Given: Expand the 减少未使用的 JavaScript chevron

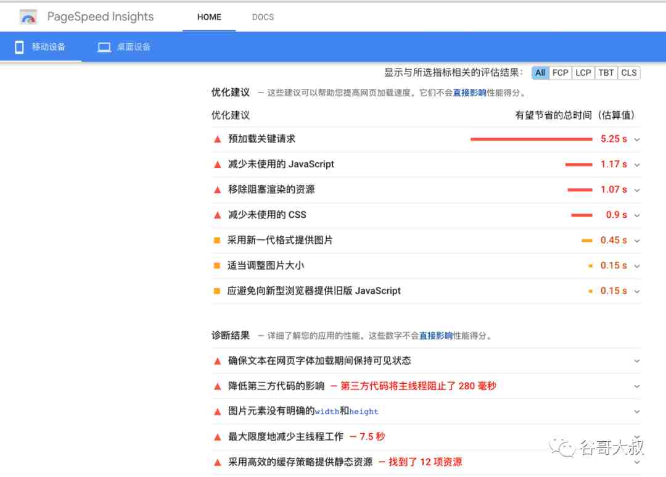Looking at the screenshot, I should click(636, 165).
